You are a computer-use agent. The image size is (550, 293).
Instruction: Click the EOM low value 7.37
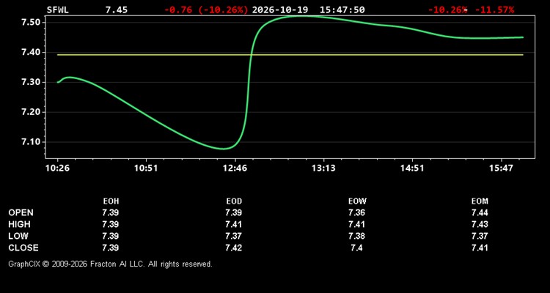[x=480, y=236]
